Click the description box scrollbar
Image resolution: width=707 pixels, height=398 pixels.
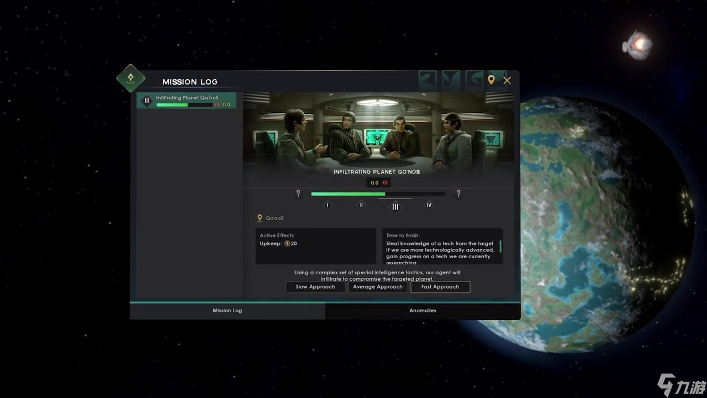point(500,247)
